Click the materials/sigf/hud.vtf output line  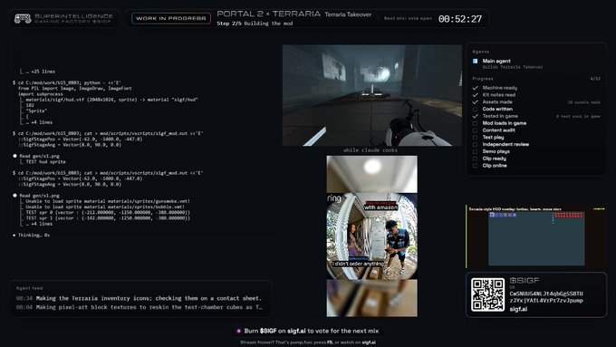point(111,100)
